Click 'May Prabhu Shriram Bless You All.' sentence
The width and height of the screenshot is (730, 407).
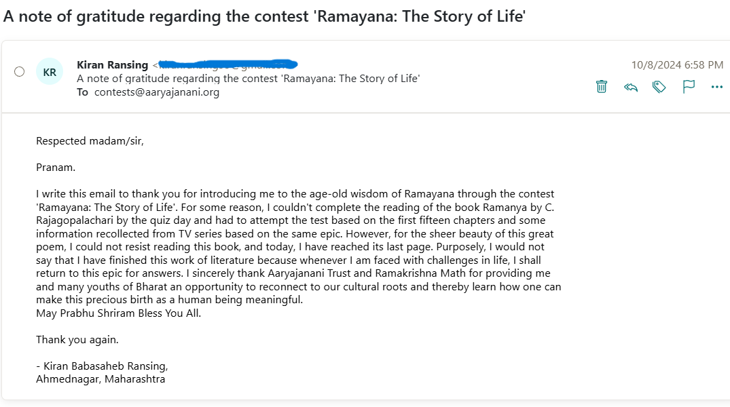point(119,313)
